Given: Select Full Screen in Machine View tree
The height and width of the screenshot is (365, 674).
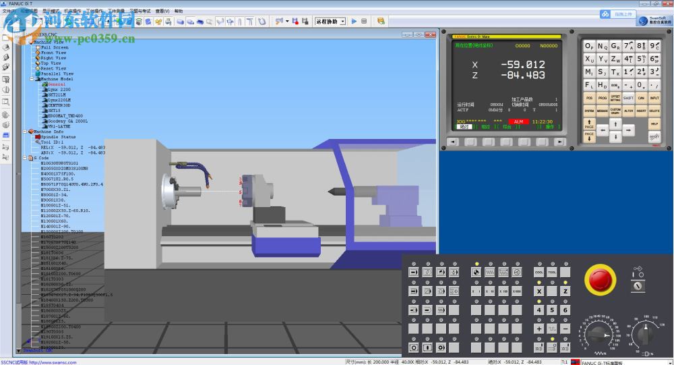Looking at the screenshot, I should (x=55, y=47).
